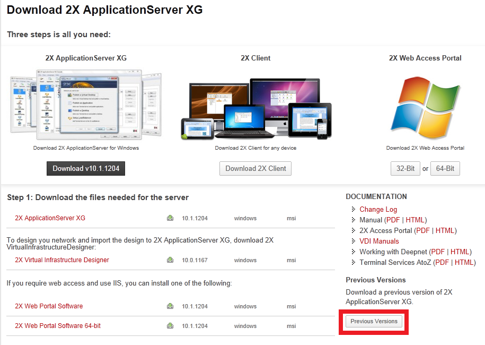Open Working with Deepnet PDF link

[x=438, y=252]
